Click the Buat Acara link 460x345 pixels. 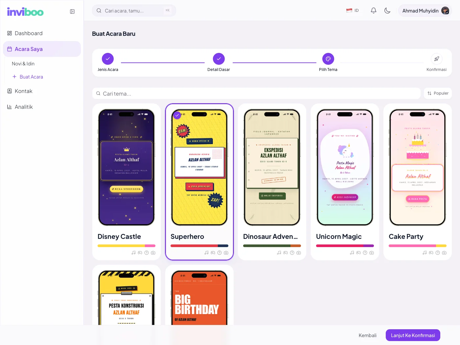coord(28,77)
